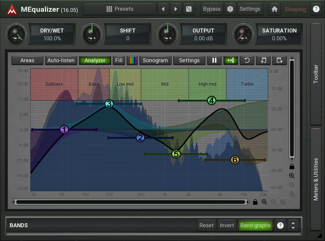Select EQ band 1 node
This screenshot has height=241, width=325.
[64, 129]
